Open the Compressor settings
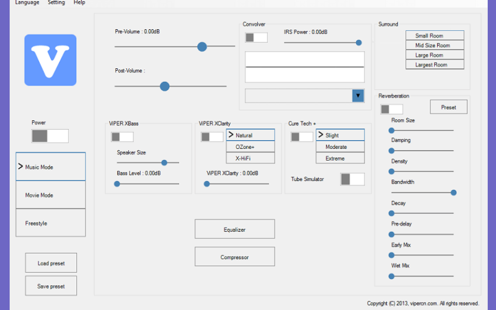This screenshot has width=496, height=310. (235, 257)
